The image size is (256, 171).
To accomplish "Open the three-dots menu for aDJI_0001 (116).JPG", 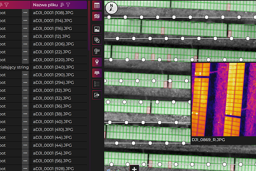I will point(25,29).
